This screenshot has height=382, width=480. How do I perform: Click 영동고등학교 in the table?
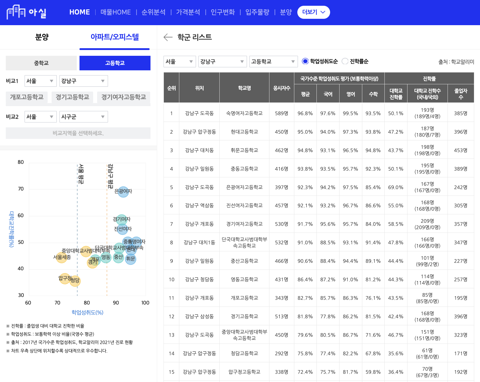pos(244,280)
